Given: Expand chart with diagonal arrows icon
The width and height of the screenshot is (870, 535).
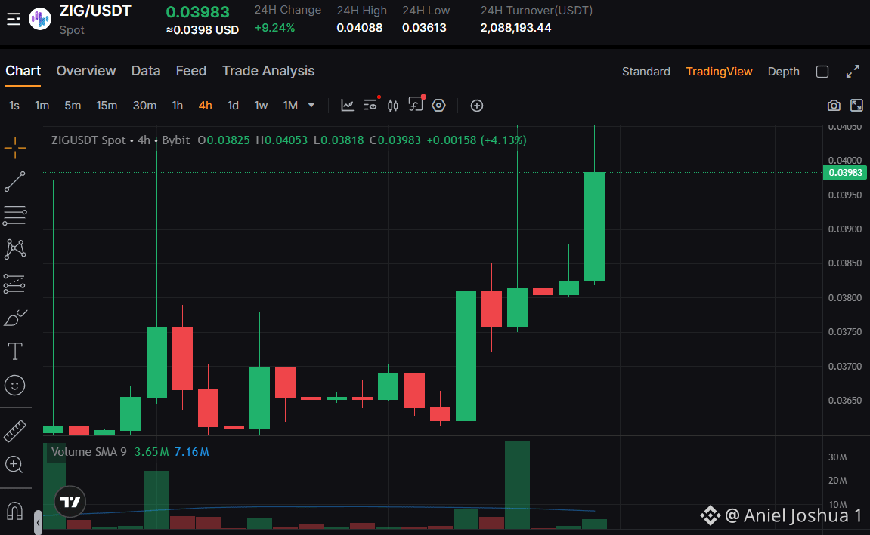Looking at the screenshot, I should click(x=853, y=72).
